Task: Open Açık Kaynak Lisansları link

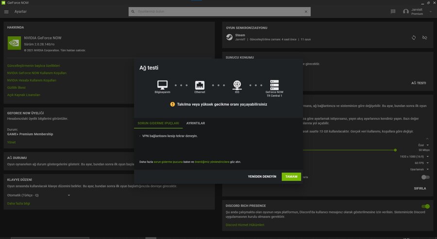Action: (24, 95)
